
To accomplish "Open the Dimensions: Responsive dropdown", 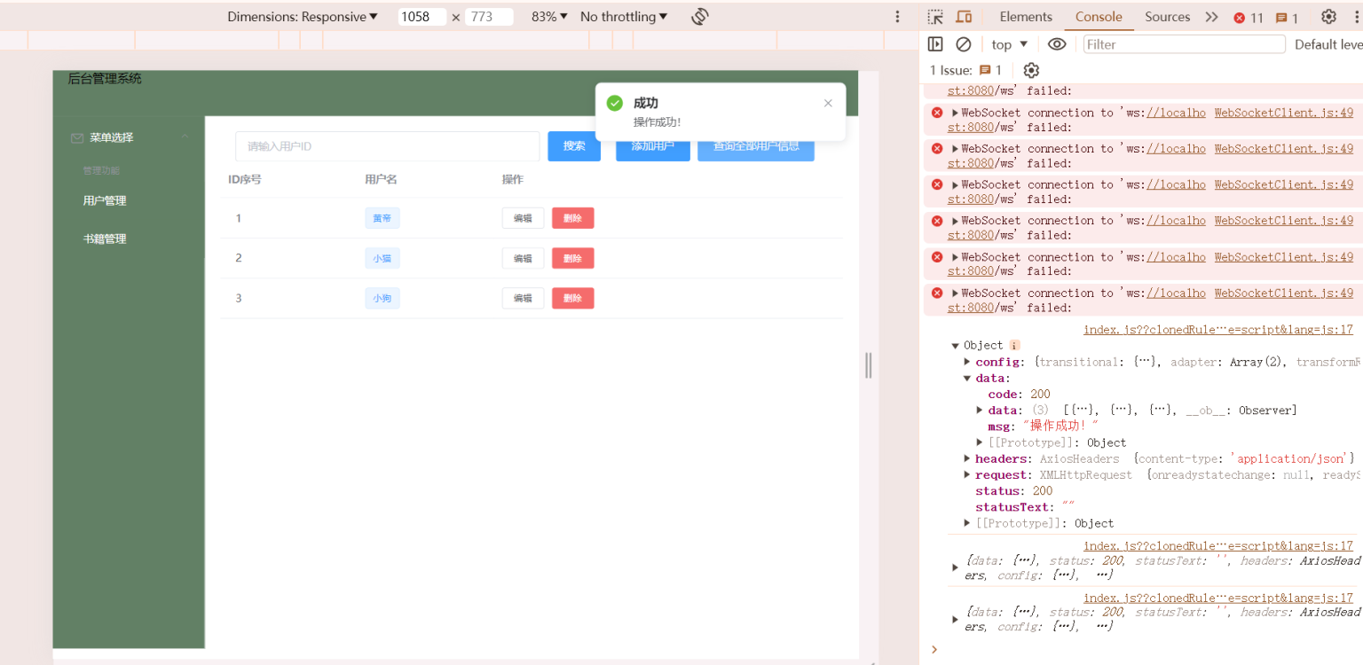I will [303, 17].
